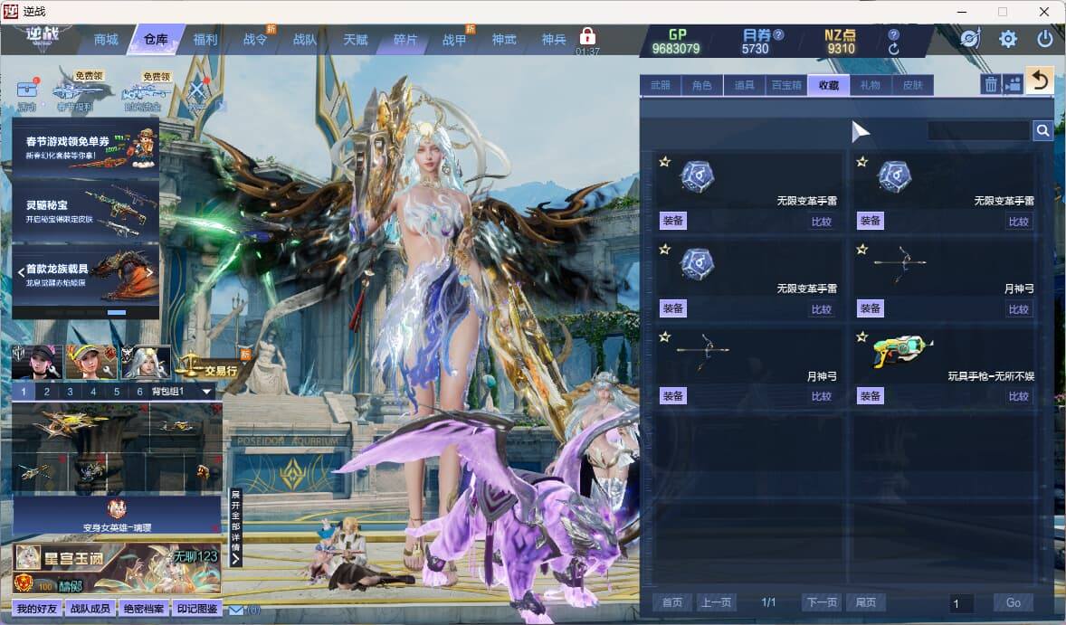Toggle favorite star on 玩具手枪-无所不娱
The width and height of the screenshot is (1066, 625).
pyautogui.click(x=862, y=337)
